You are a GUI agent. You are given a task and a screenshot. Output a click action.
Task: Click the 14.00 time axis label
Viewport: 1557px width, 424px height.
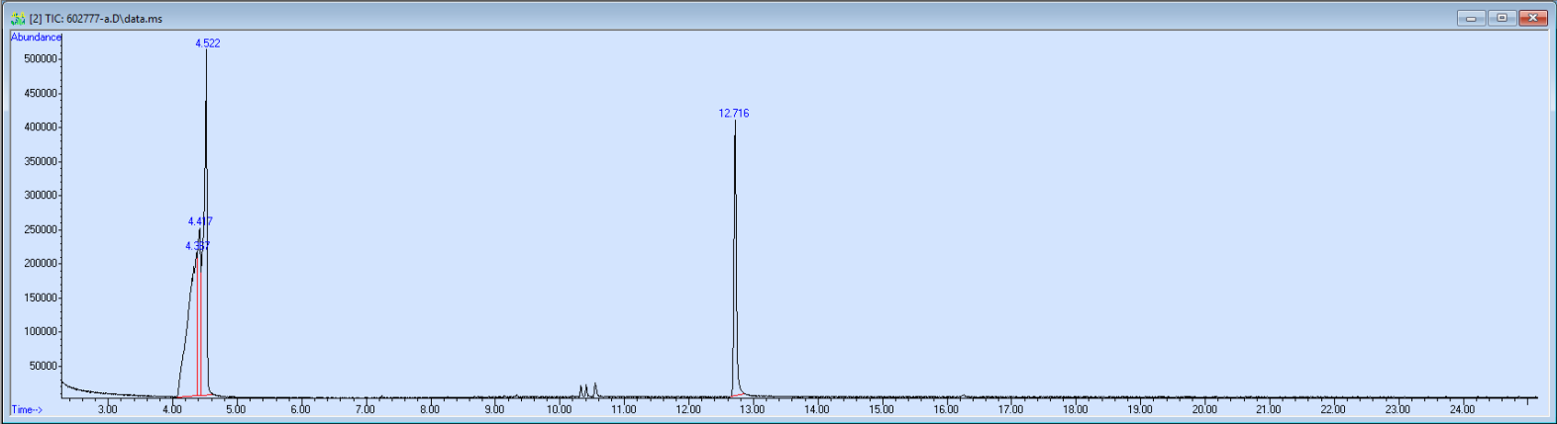[x=817, y=409]
